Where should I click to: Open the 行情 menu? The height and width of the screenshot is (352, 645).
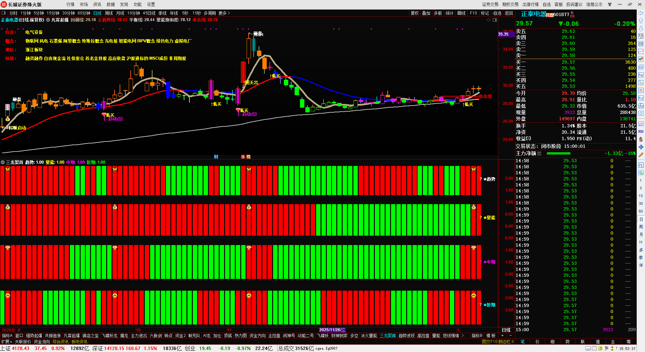click(x=71, y=4)
